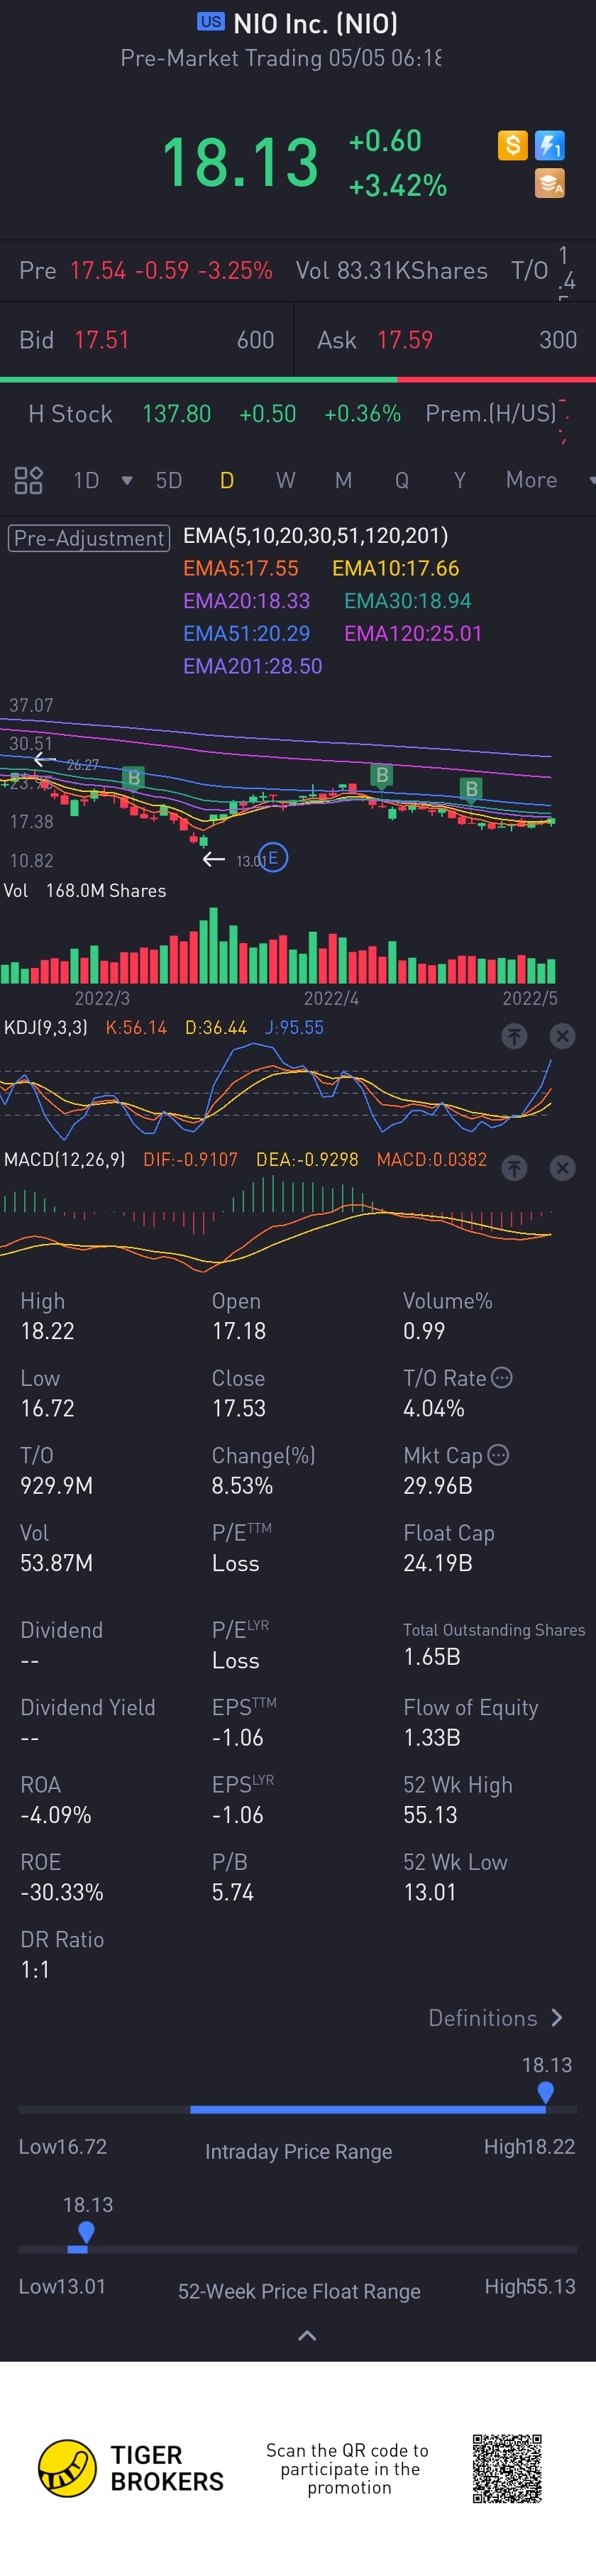
Task: Tap the bid/ask green-red ratio bar
Action: pos(298,380)
